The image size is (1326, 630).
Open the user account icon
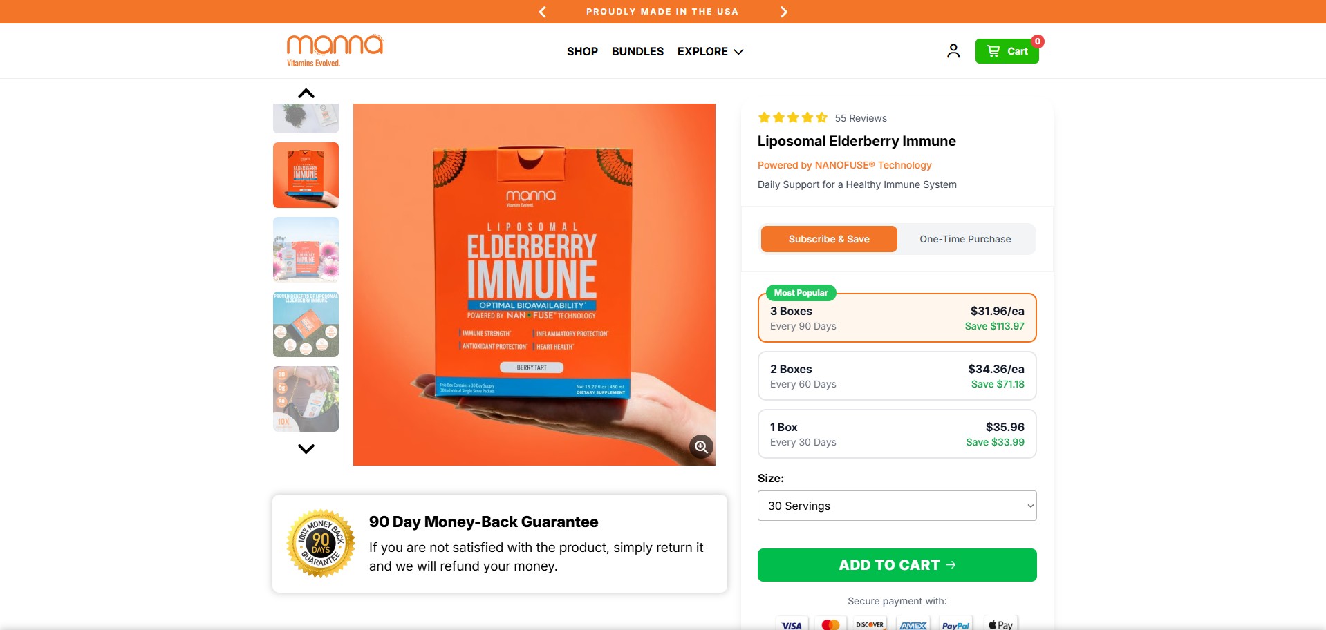pyautogui.click(x=953, y=51)
